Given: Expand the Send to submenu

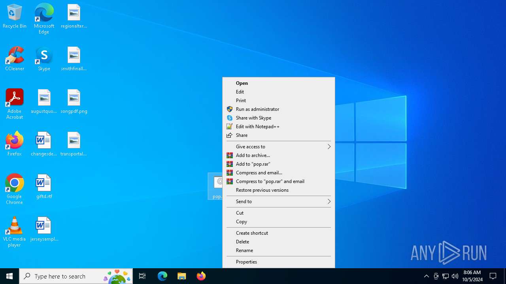Looking at the screenshot, I should [x=279, y=202].
